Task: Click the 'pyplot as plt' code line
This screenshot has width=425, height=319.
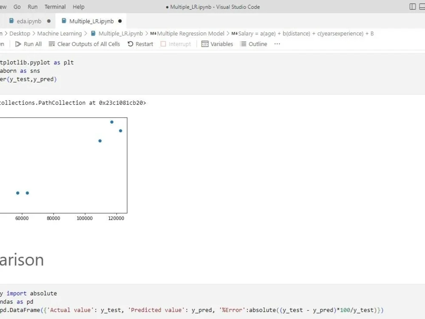Action: (37, 63)
